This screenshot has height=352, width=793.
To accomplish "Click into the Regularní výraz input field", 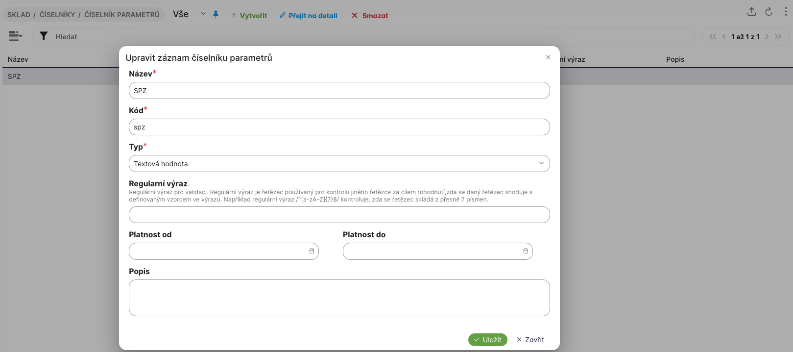I will click(339, 215).
